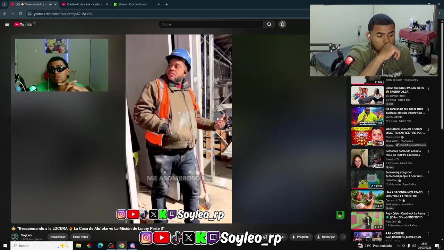This screenshot has width=444, height=250.
Task: Open the notification bell in system tray
Action: 437,246
